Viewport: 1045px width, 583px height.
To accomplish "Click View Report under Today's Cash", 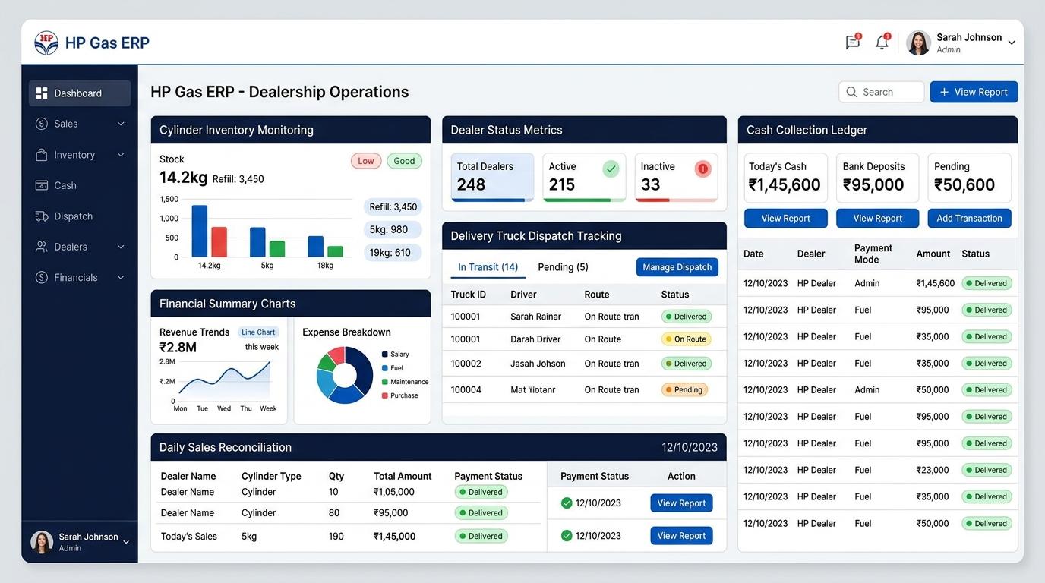I will [x=786, y=219].
